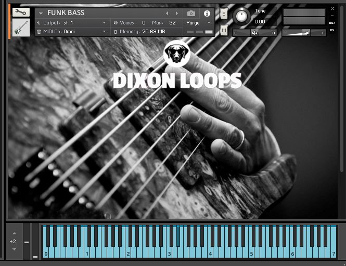346x266 pixels.
Task: Click the stereo pan slider
Action: pyautogui.click(x=254, y=33)
